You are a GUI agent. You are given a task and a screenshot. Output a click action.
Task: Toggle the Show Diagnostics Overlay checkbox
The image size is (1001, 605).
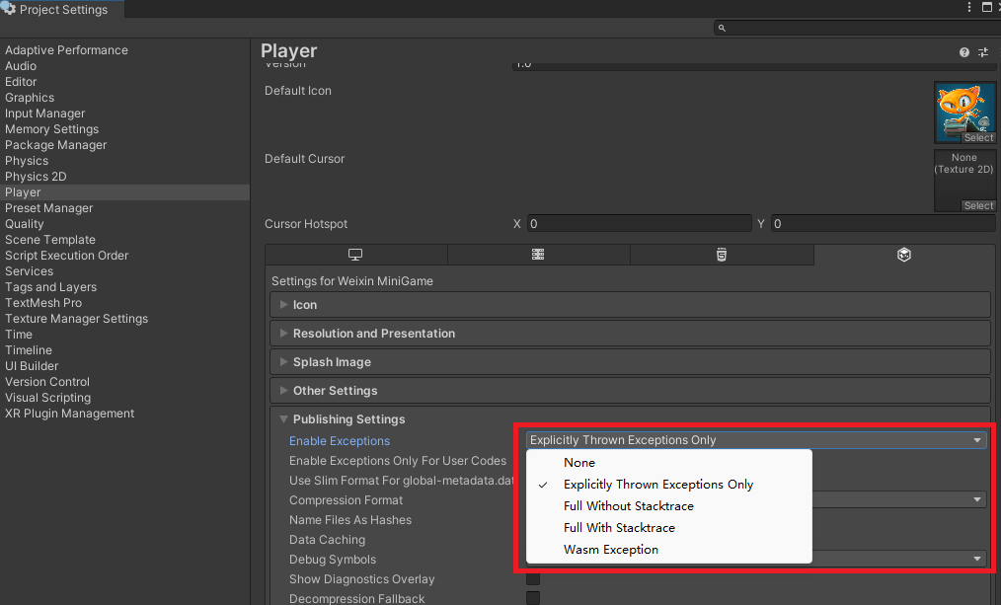(533, 579)
